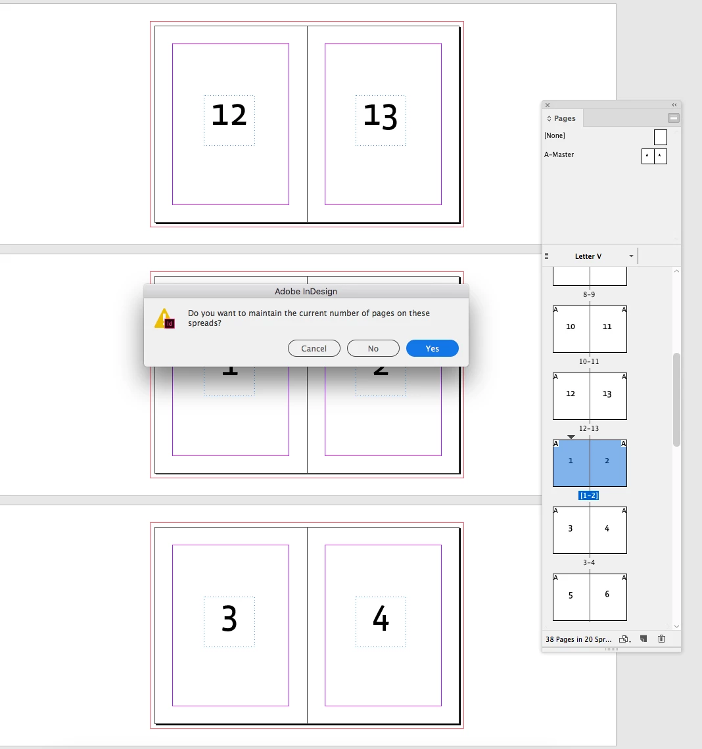Screen dimensions: 702x749
Task: Select the [None] master page icon
Action: point(661,137)
